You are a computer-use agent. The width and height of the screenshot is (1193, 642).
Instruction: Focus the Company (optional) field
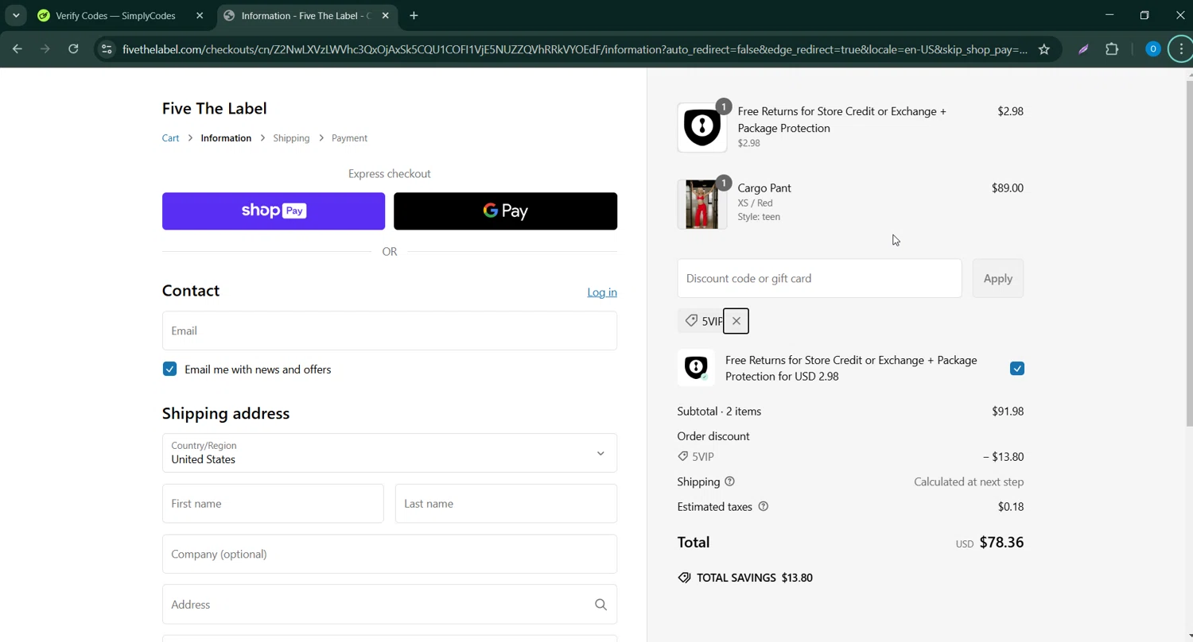pos(390,554)
